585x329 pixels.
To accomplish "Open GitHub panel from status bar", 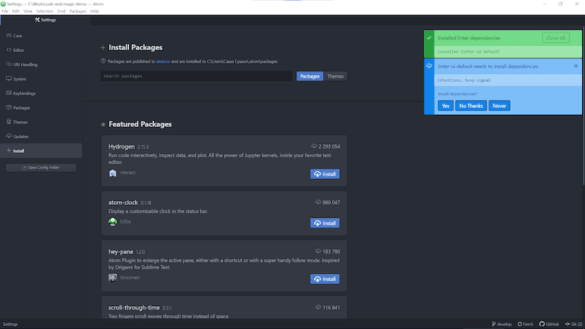I will (549, 324).
